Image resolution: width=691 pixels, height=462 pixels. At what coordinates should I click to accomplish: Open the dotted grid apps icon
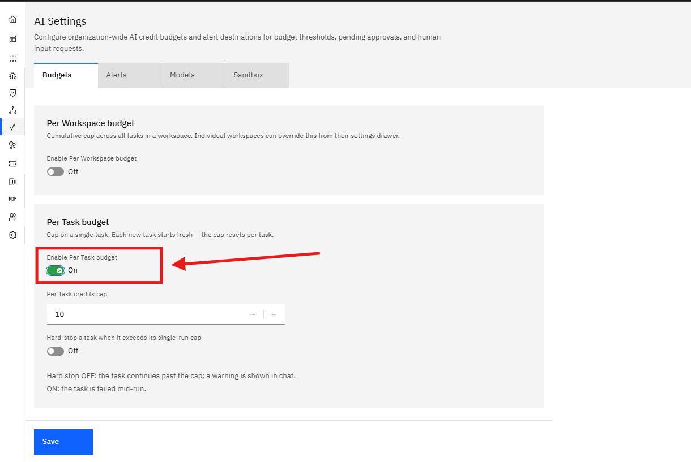click(x=12, y=58)
